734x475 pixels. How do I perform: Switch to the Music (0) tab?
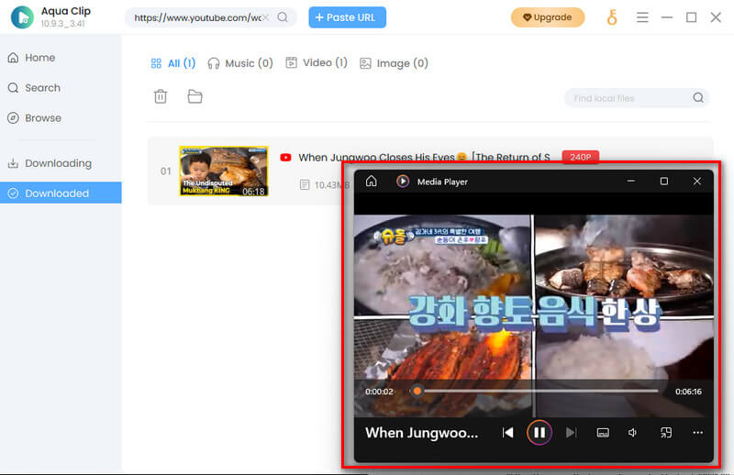click(x=240, y=63)
